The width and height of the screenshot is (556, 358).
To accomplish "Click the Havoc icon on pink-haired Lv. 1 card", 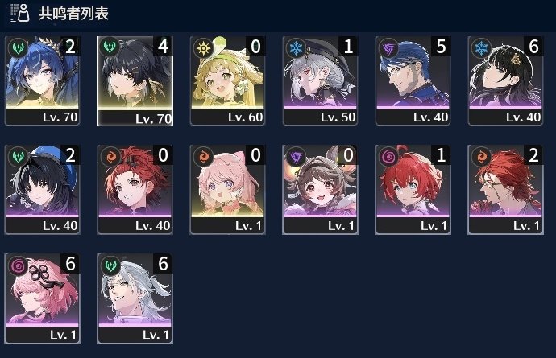I will [18, 265].
